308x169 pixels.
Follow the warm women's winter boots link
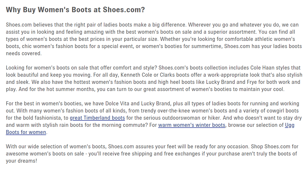[x=192, y=125]
